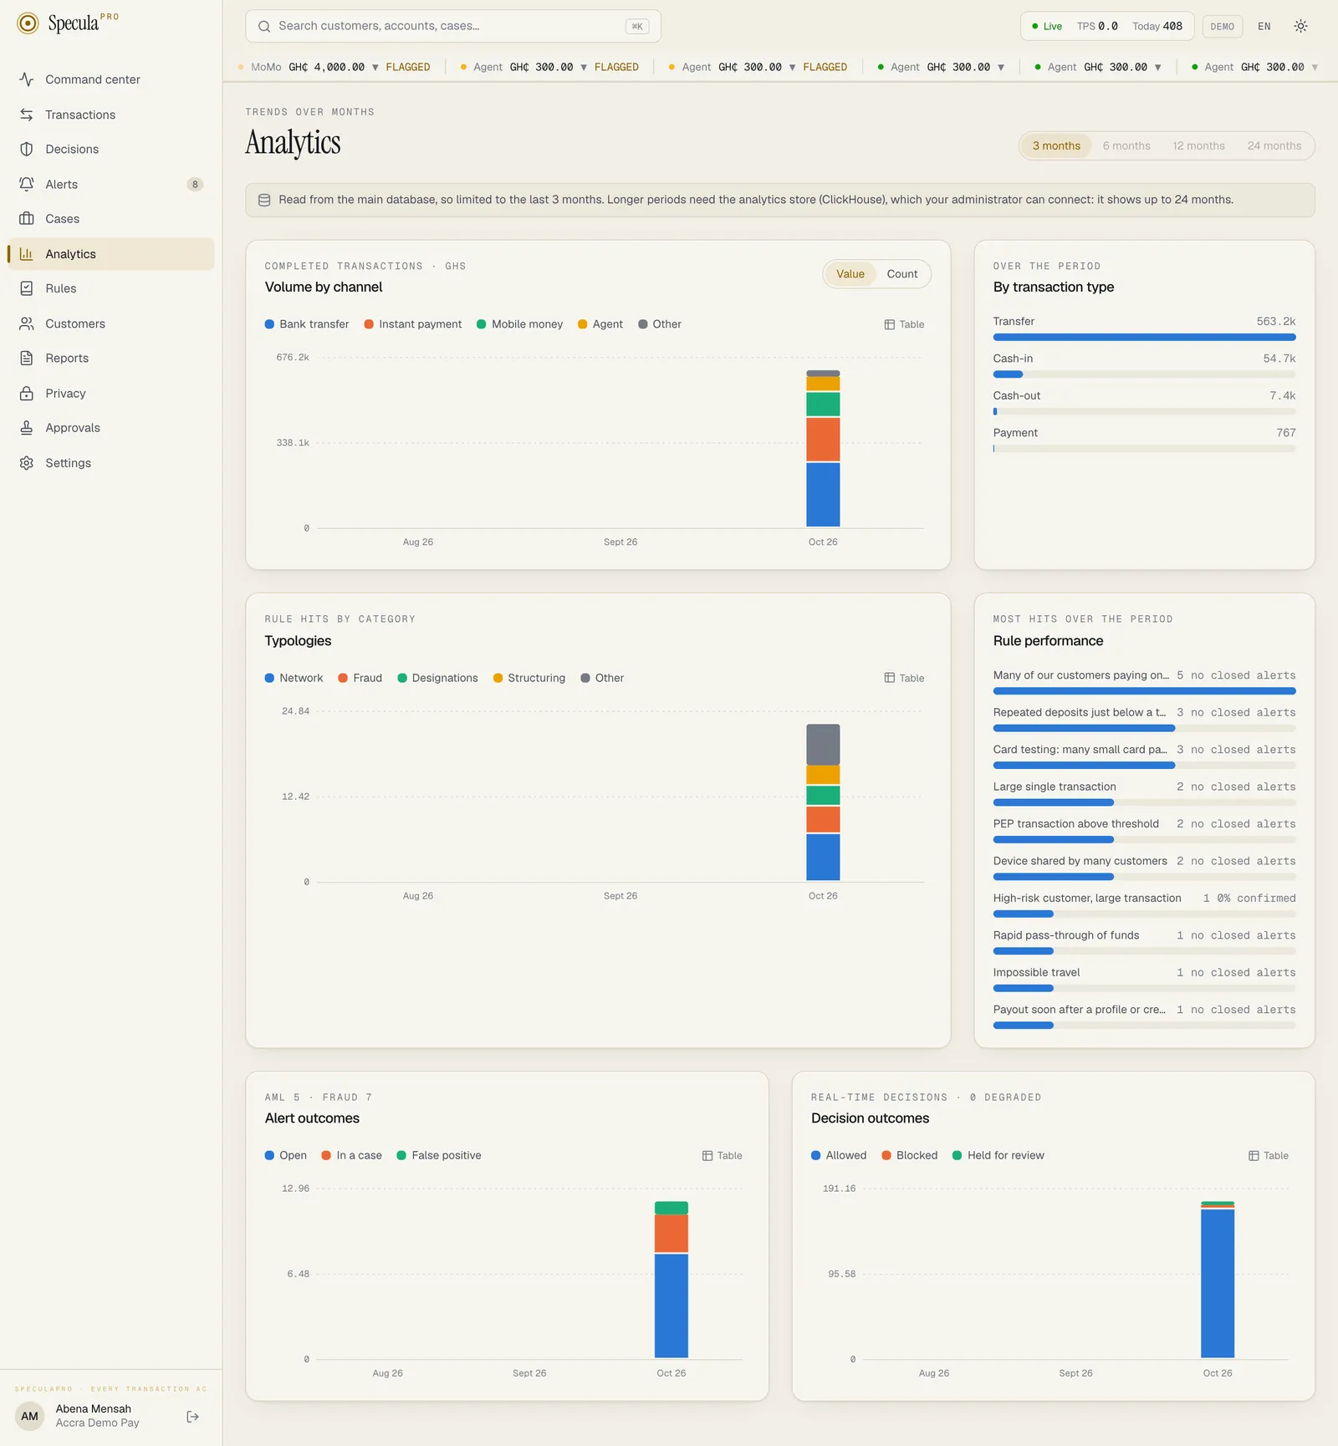The height and width of the screenshot is (1446, 1338).
Task: Click the DEMO badge button
Action: tap(1222, 26)
